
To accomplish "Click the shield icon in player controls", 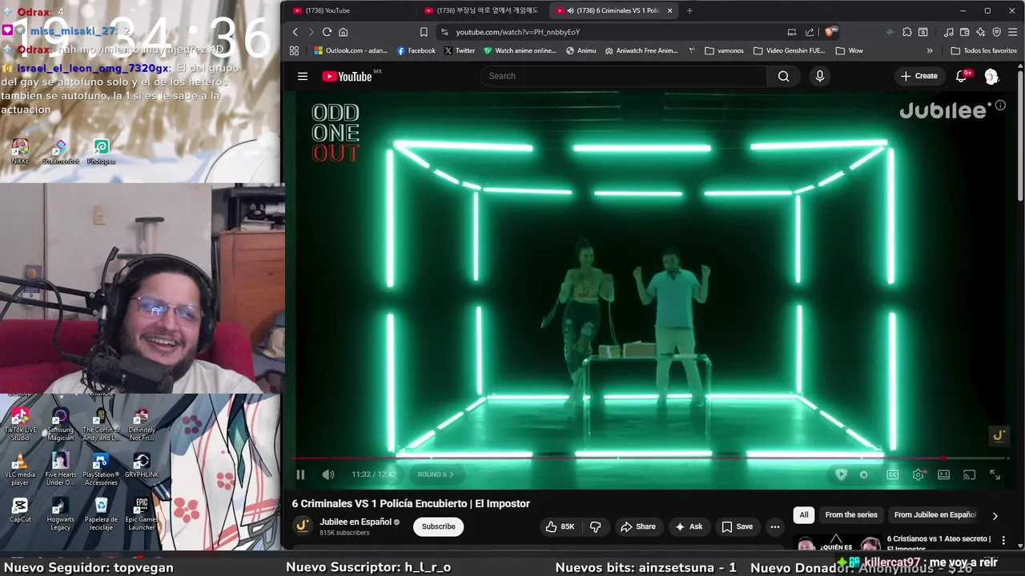I will pyautogui.click(x=841, y=474).
